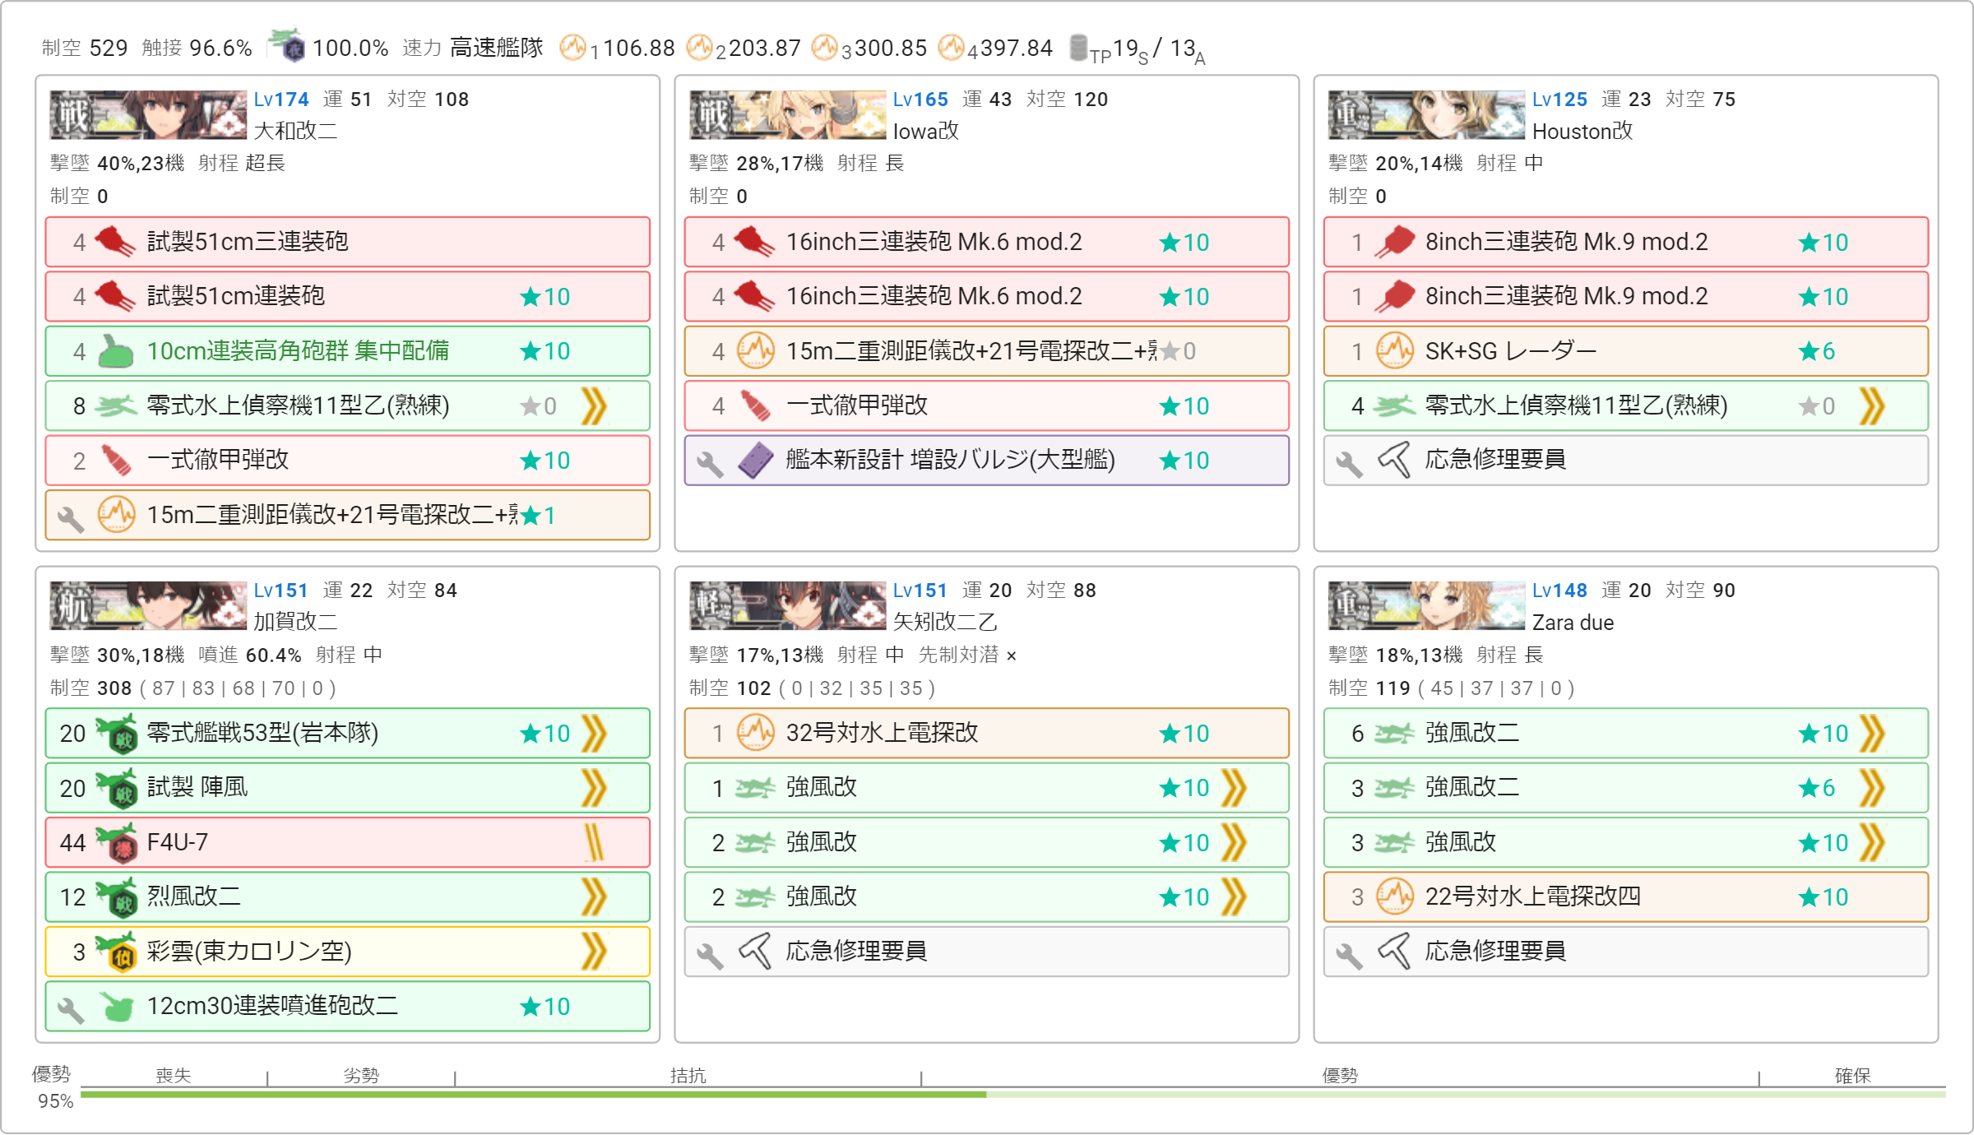Click the proficiency stripes on F4U-7
Viewport: 1974px width, 1135px height.
coord(594,843)
